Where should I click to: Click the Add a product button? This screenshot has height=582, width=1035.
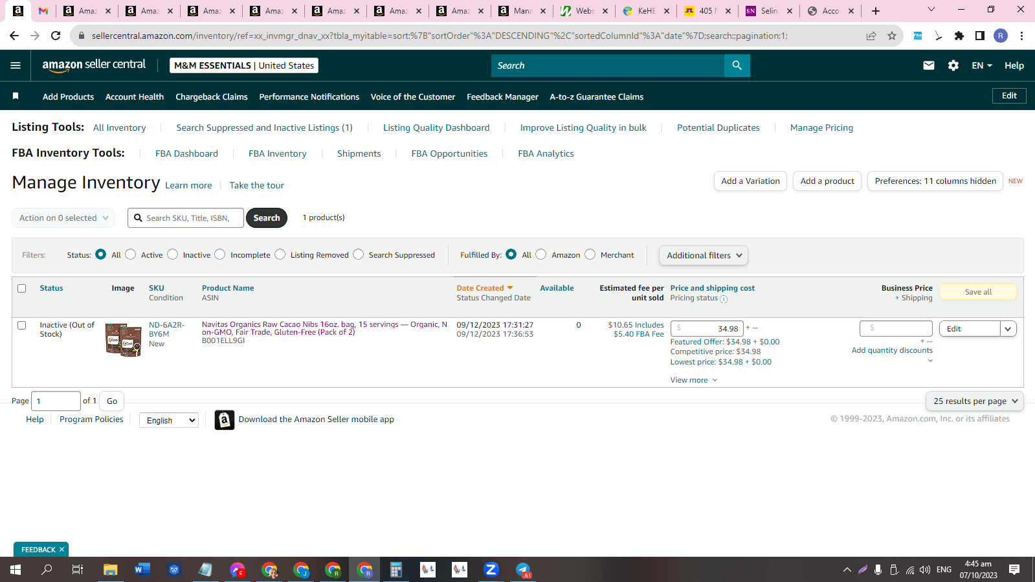(x=827, y=181)
